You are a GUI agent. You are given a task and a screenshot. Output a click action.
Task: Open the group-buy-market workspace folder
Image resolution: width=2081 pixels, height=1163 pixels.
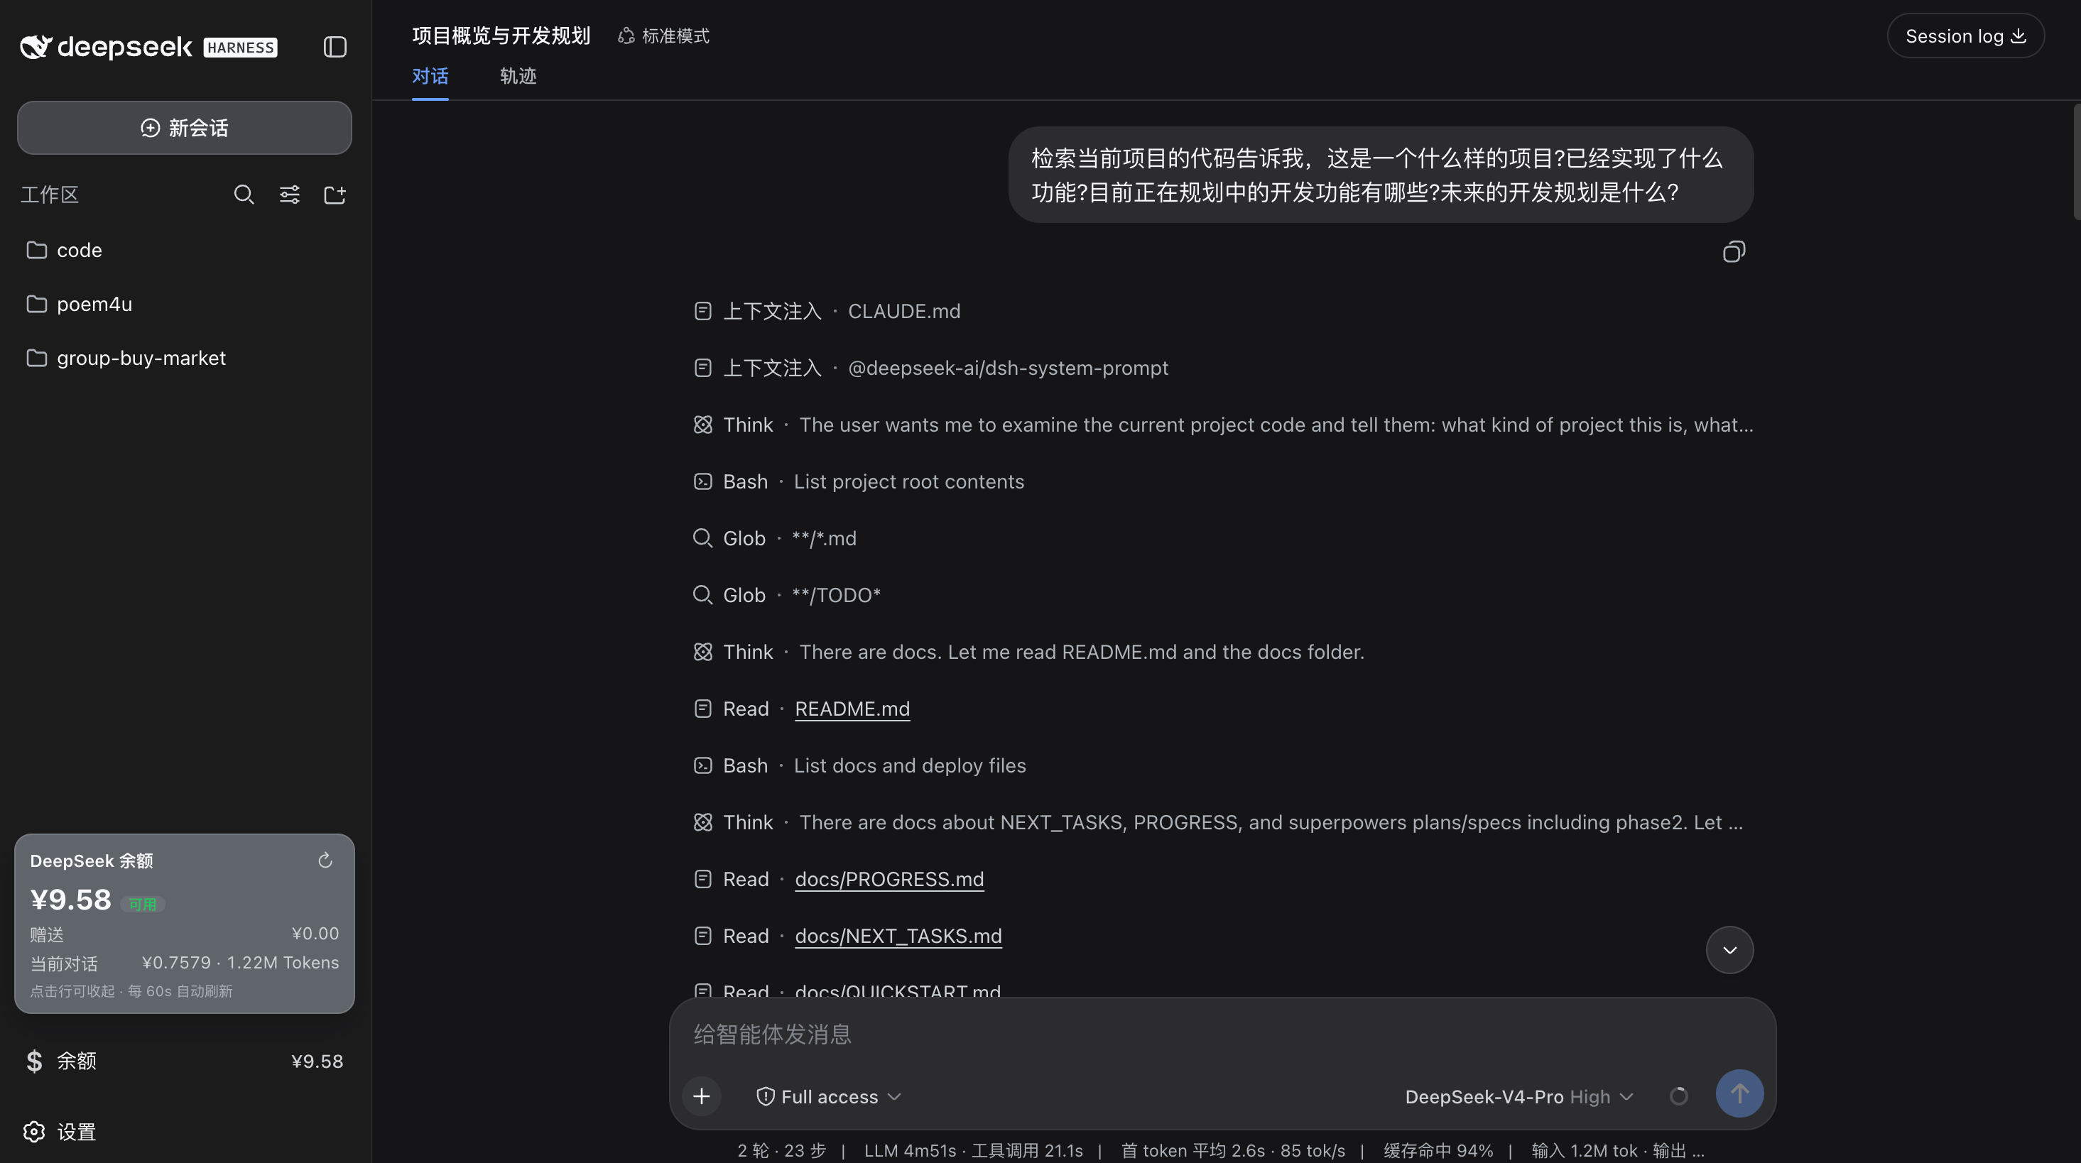click(x=184, y=358)
